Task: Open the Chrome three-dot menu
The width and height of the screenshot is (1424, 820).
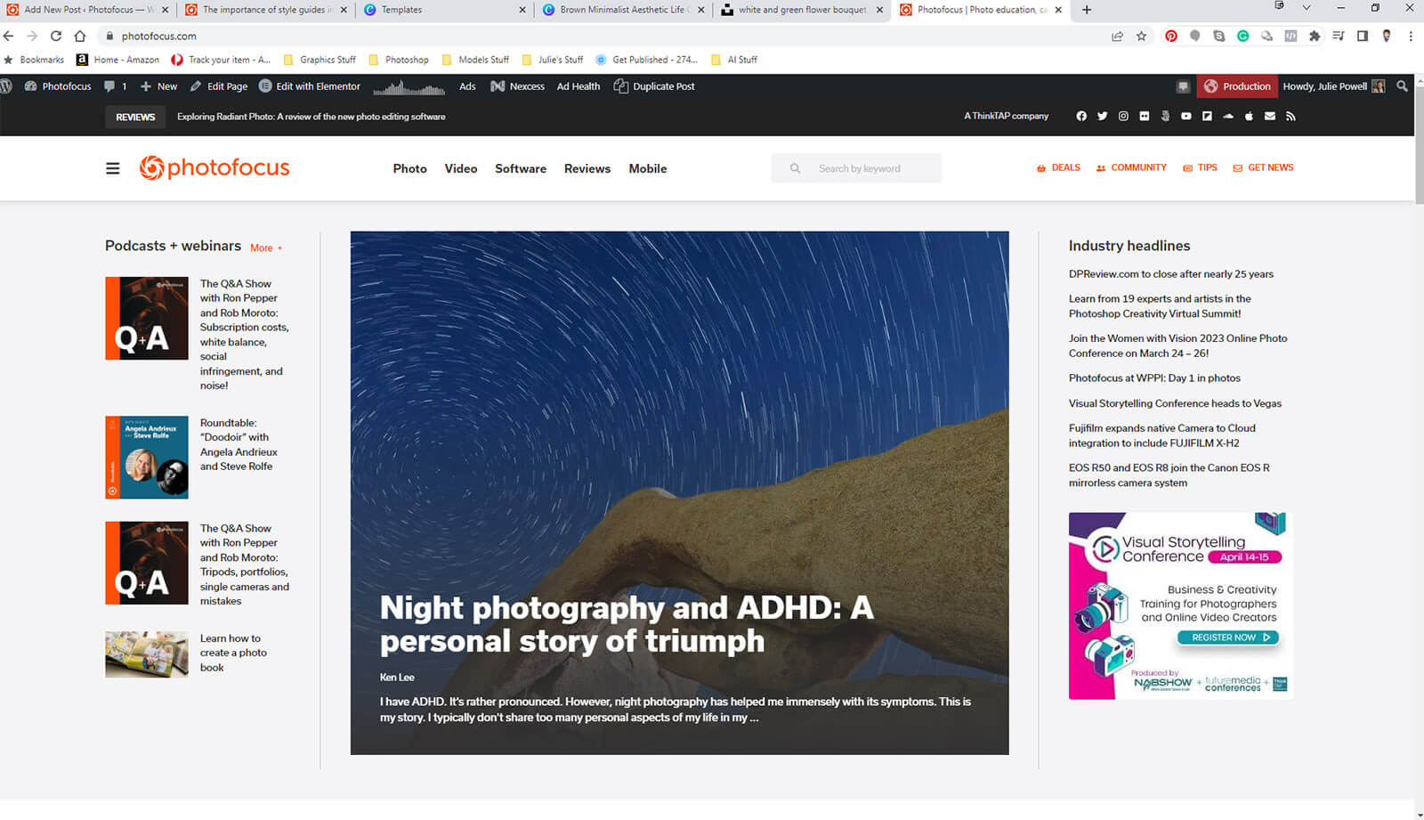Action: pyautogui.click(x=1410, y=37)
